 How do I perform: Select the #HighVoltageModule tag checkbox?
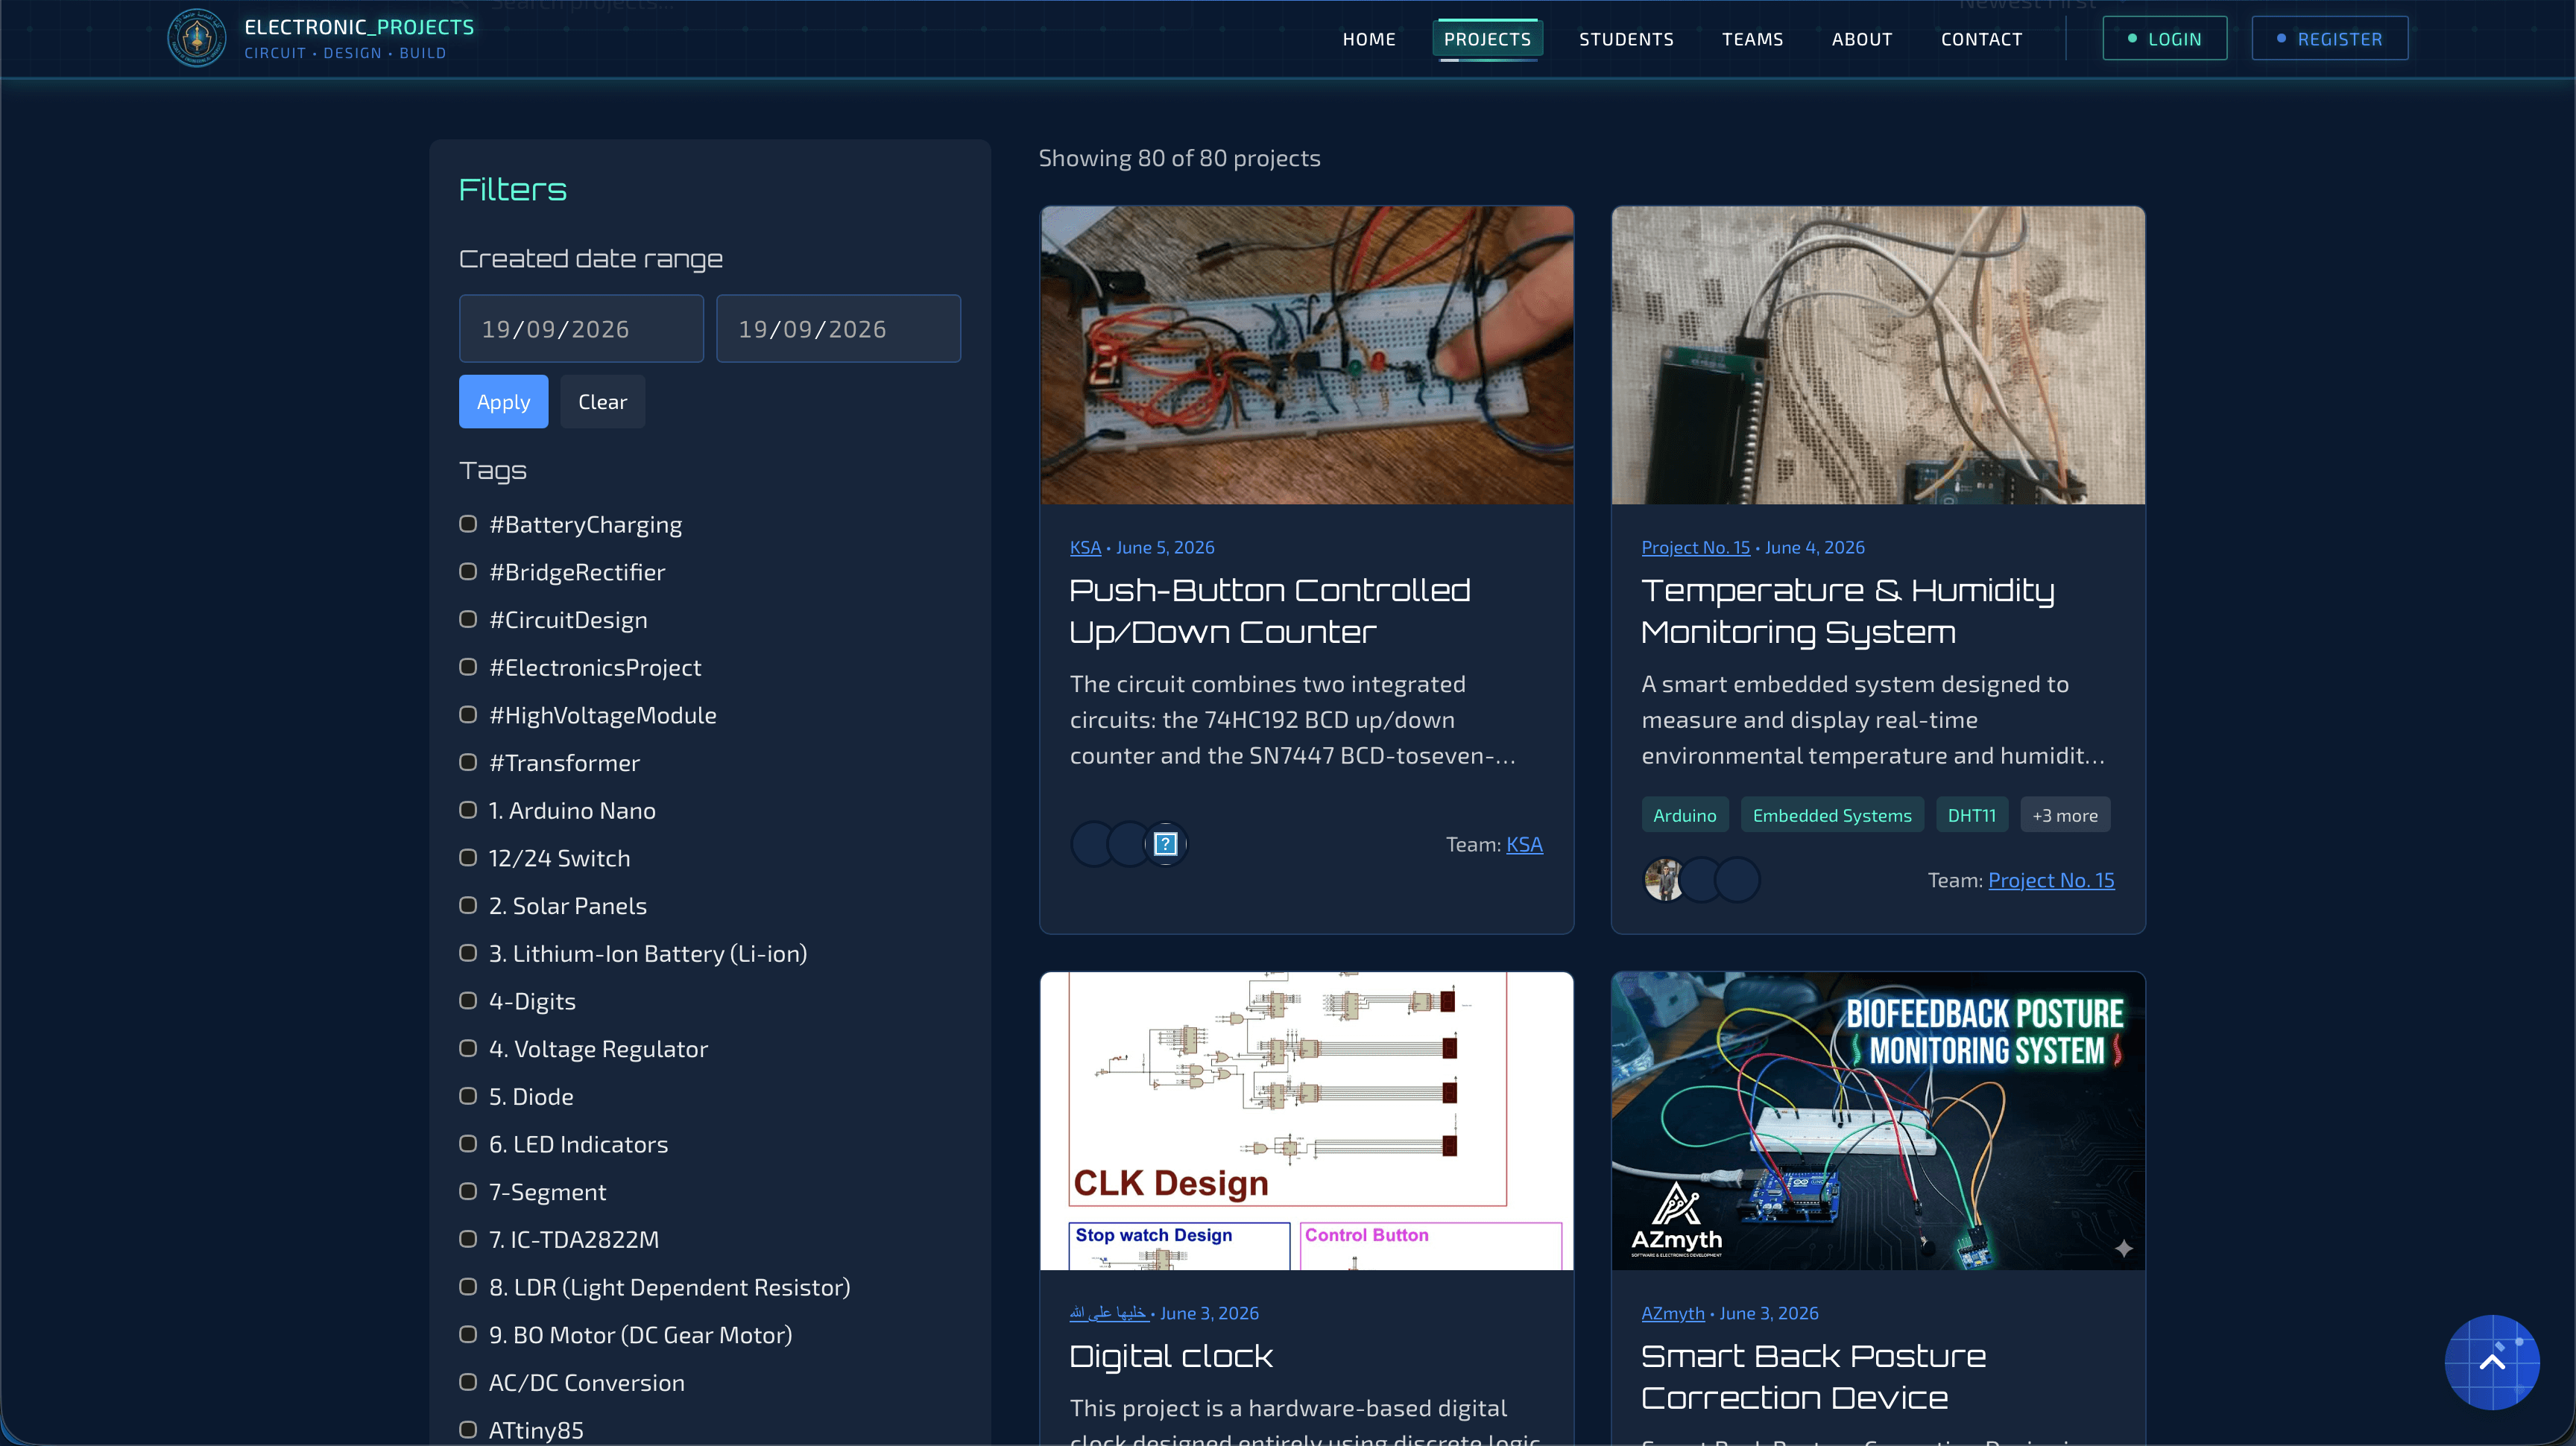[467, 714]
